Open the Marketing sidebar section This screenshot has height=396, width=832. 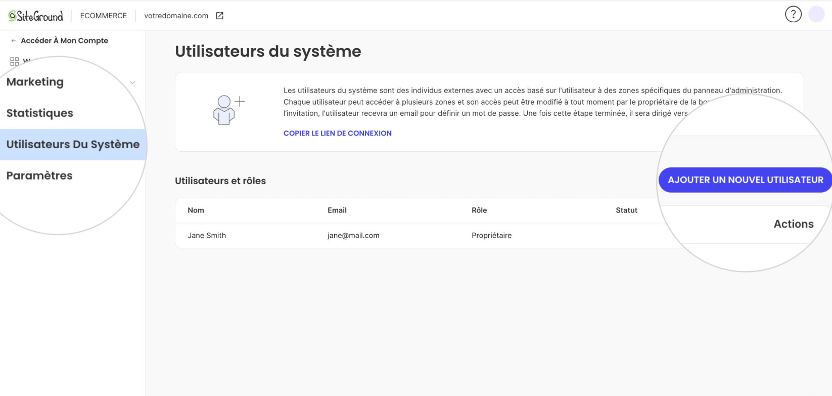coord(35,82)
